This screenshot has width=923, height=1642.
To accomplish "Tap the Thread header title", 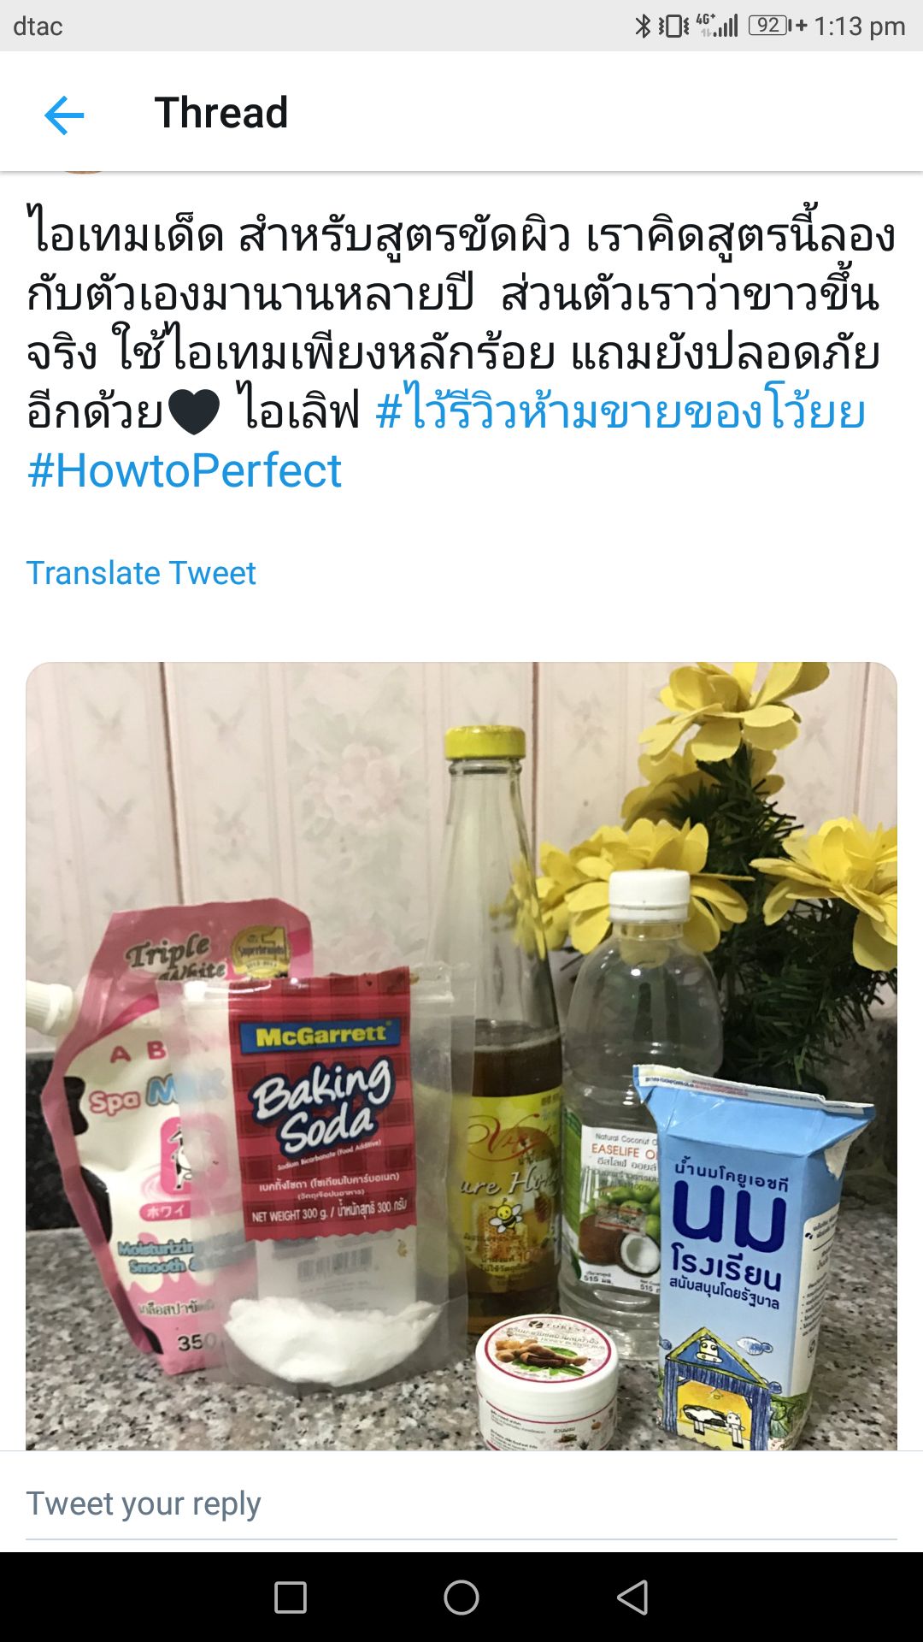I will 221,113.
